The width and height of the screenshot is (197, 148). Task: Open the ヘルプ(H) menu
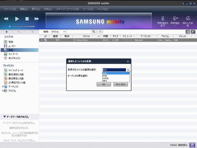pos(102,9)
